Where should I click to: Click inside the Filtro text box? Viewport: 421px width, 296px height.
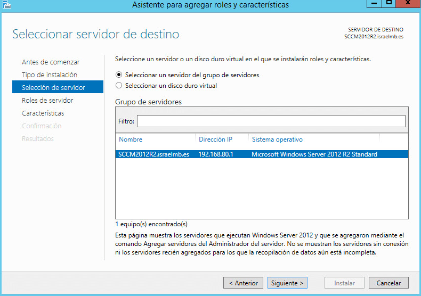[x=271, y=121]
